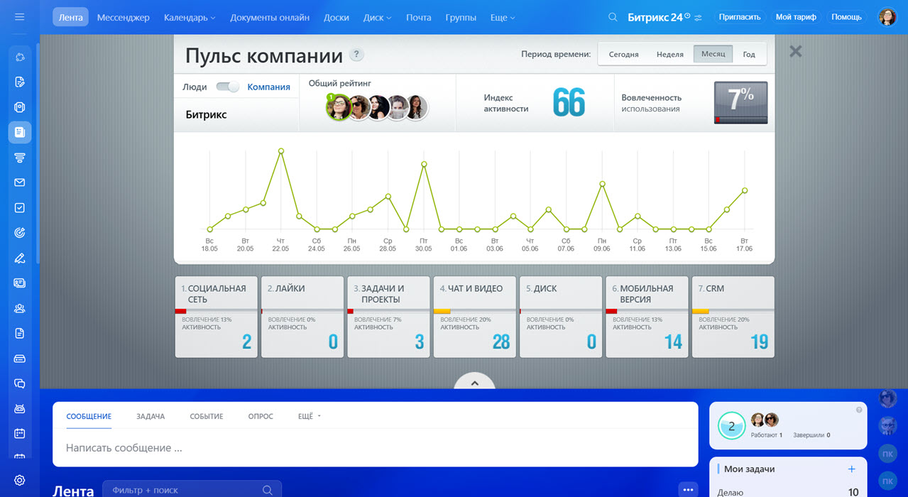The height and width of the screenshot is (497, 908).
Task: Open the Доски menu item
Action: (337, 17)
